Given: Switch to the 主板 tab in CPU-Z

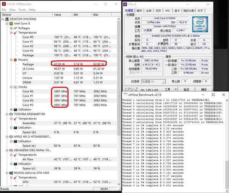Looking at the screenshot, I should [x=149, y=11].
